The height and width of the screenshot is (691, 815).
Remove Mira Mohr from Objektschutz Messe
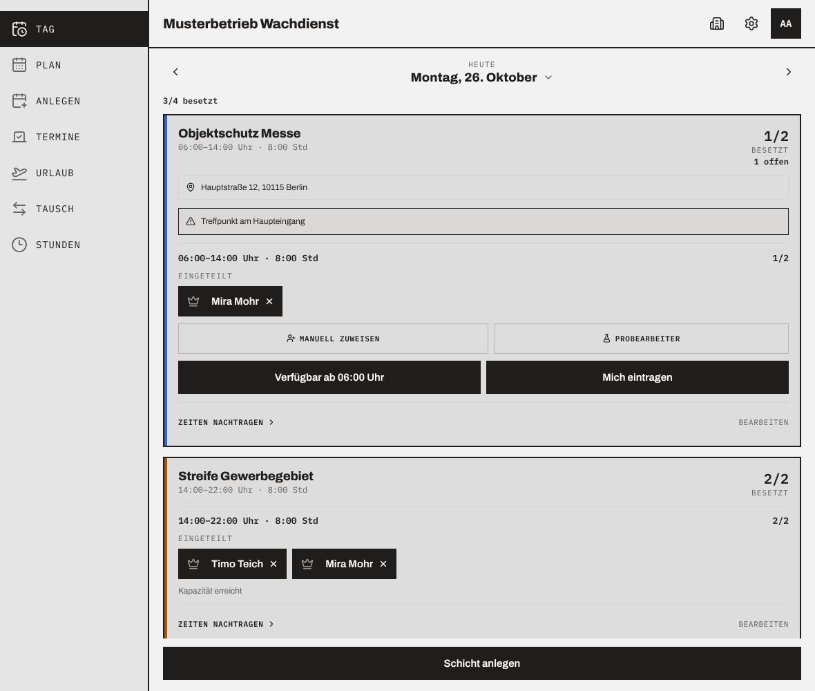tap(269, 301)
